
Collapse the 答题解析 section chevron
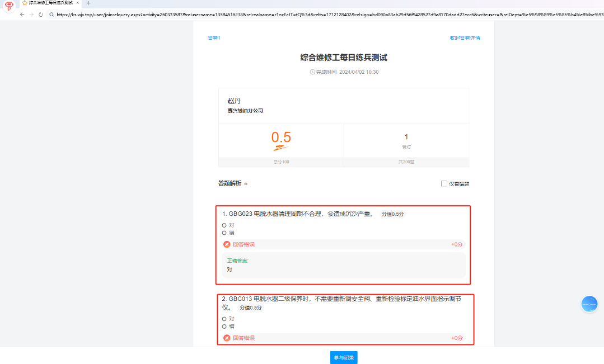tap(246, 184)
